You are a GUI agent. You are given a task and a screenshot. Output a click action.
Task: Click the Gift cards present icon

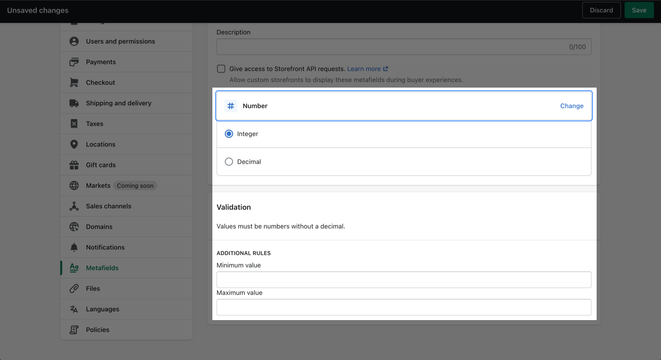click(x=74, y=165)
